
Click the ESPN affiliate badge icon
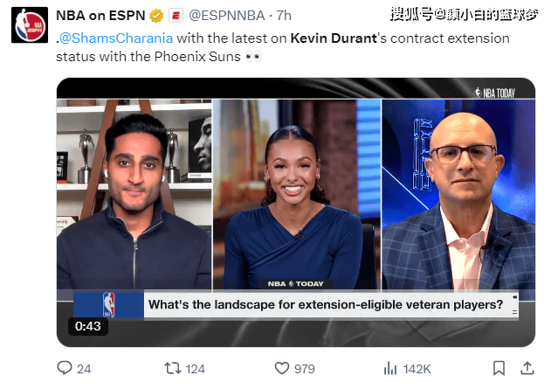176,16
